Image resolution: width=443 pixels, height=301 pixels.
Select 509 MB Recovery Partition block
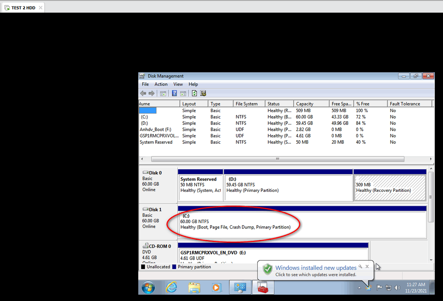tap(390, 185)
